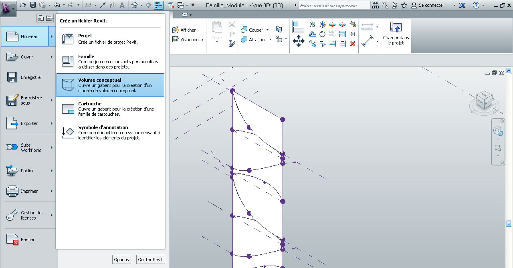
Task: Click the vertical scrollbar of the 3D view
Action: 509,168
